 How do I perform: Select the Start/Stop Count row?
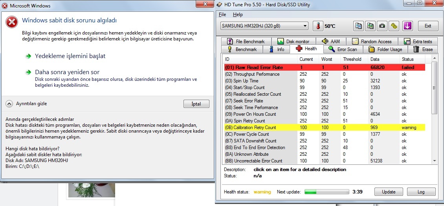point(325,88)
